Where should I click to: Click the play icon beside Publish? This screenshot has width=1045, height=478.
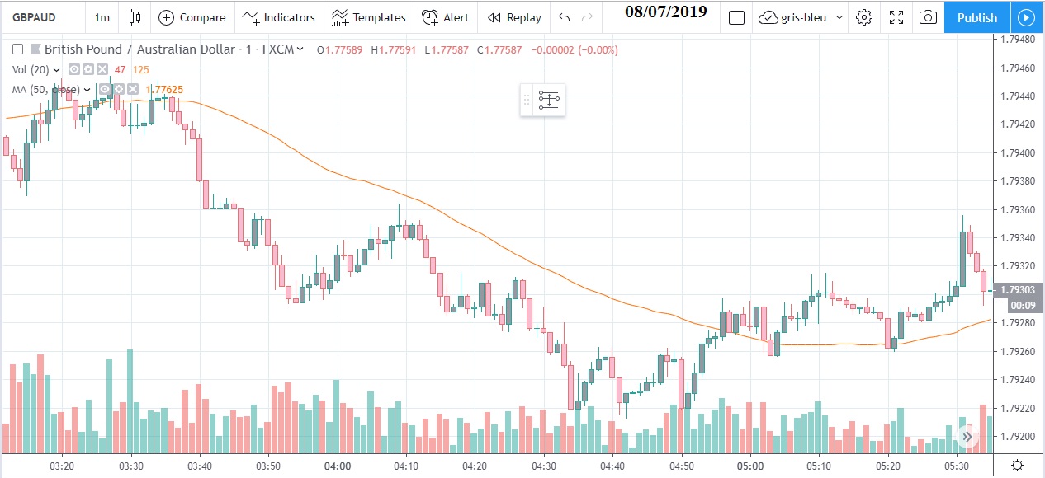(x=1026, y=17)
